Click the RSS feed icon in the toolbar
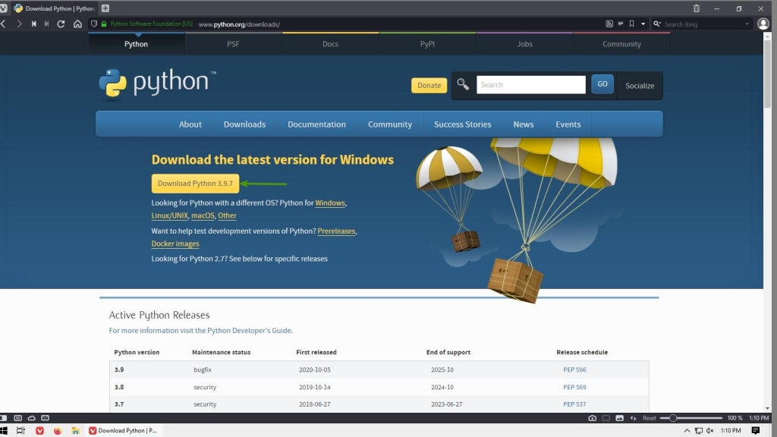Image resolution: width=777 pixels, height=437 pixels. pyautogui.click(x=609, y=24)
